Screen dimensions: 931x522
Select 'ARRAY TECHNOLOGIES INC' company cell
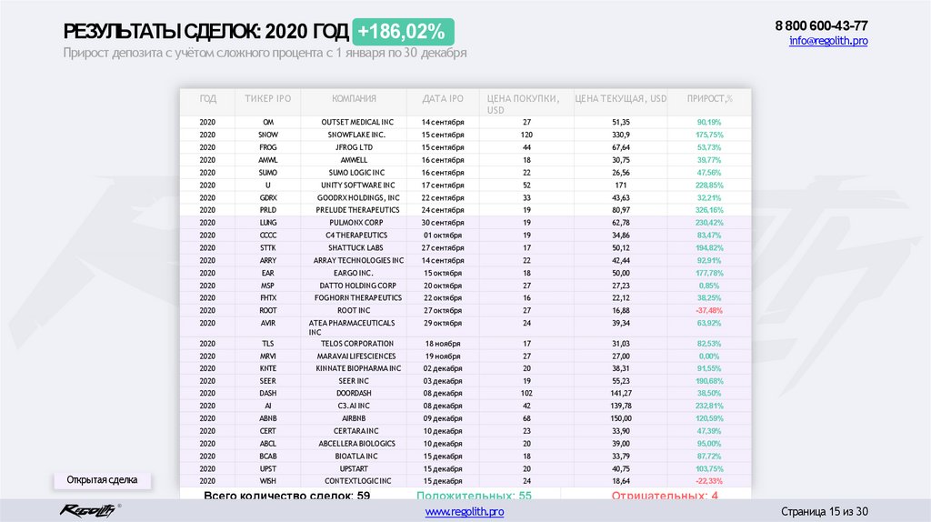tap(358, 261)
